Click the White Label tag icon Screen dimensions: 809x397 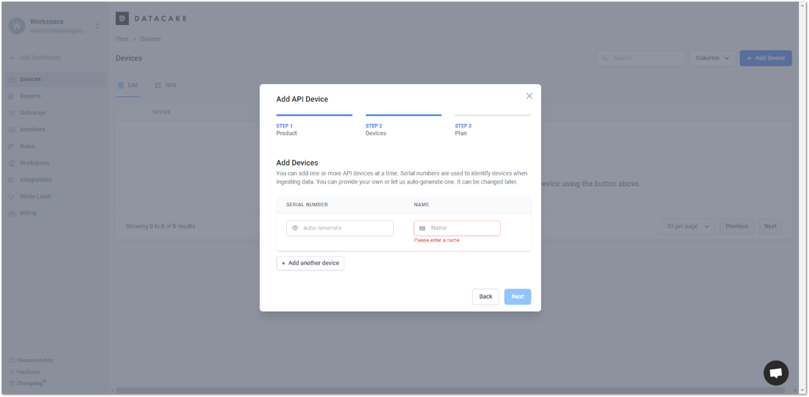pyautogui.click(x=12, y=197)
